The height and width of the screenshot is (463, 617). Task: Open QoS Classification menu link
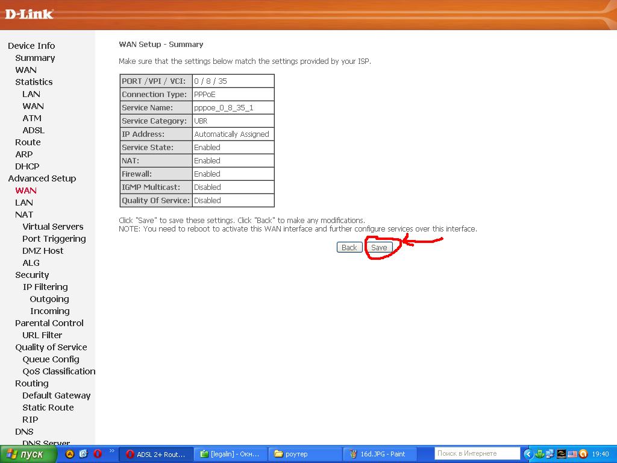tap(59, 371)
